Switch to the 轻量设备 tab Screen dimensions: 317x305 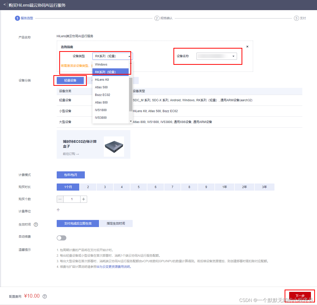click(x=70, y=80)
